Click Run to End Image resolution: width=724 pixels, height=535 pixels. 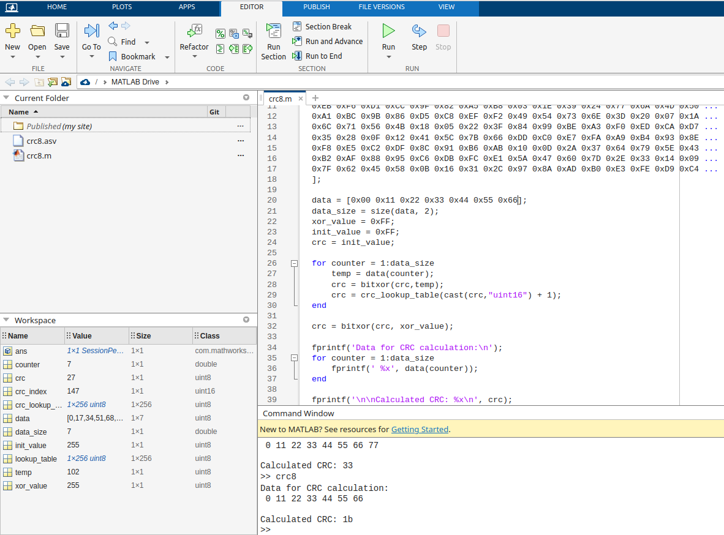tap(317, 56)
